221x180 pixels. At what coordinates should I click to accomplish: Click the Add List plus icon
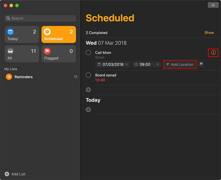pyautogui.click(x=7, y=174)
